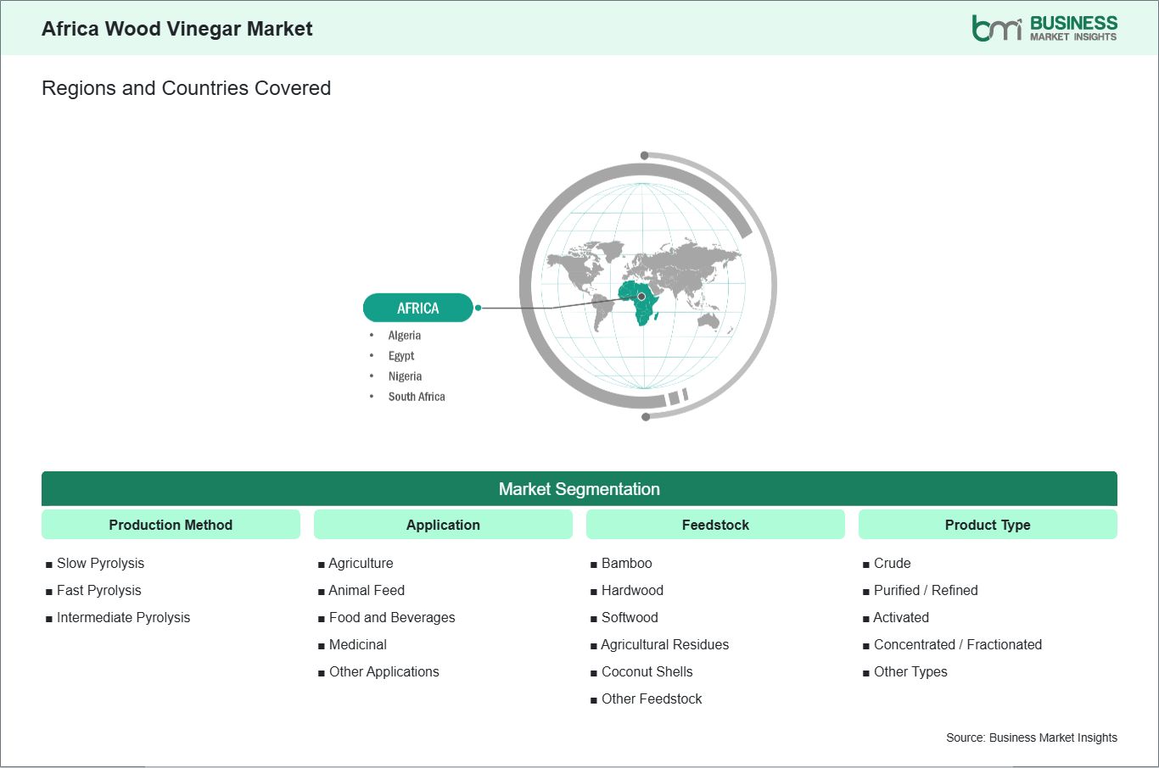Click the country 'South Africa'
The height and width of the screenshot is (768, 1159).
point(417,397)
